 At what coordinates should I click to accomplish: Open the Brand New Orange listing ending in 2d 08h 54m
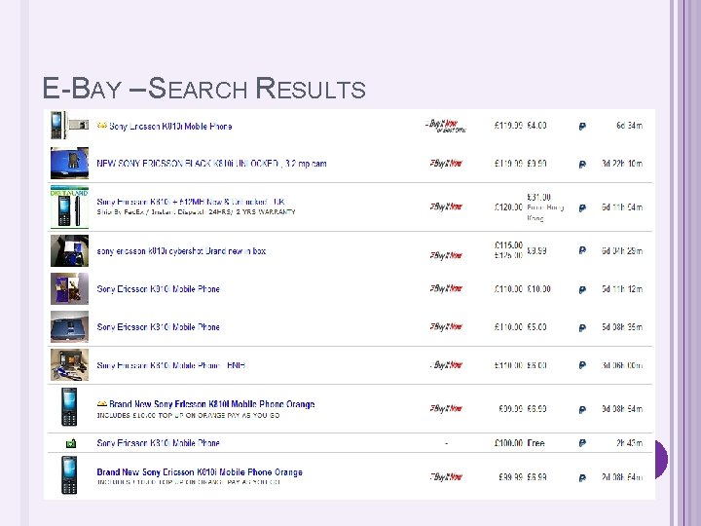(200, 471)
